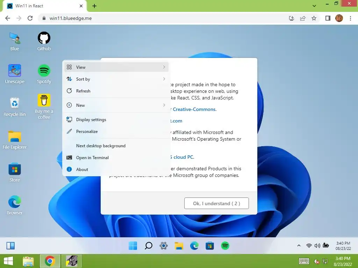This screenshot has height=268, width=358.
Task: Open a new Chrome tab
Action: pyautogui.click(x=94, y=6)
